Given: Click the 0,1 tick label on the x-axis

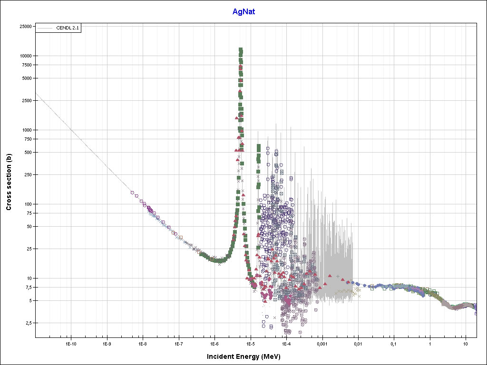Looking at the screenshot, I should pos(394,343).
